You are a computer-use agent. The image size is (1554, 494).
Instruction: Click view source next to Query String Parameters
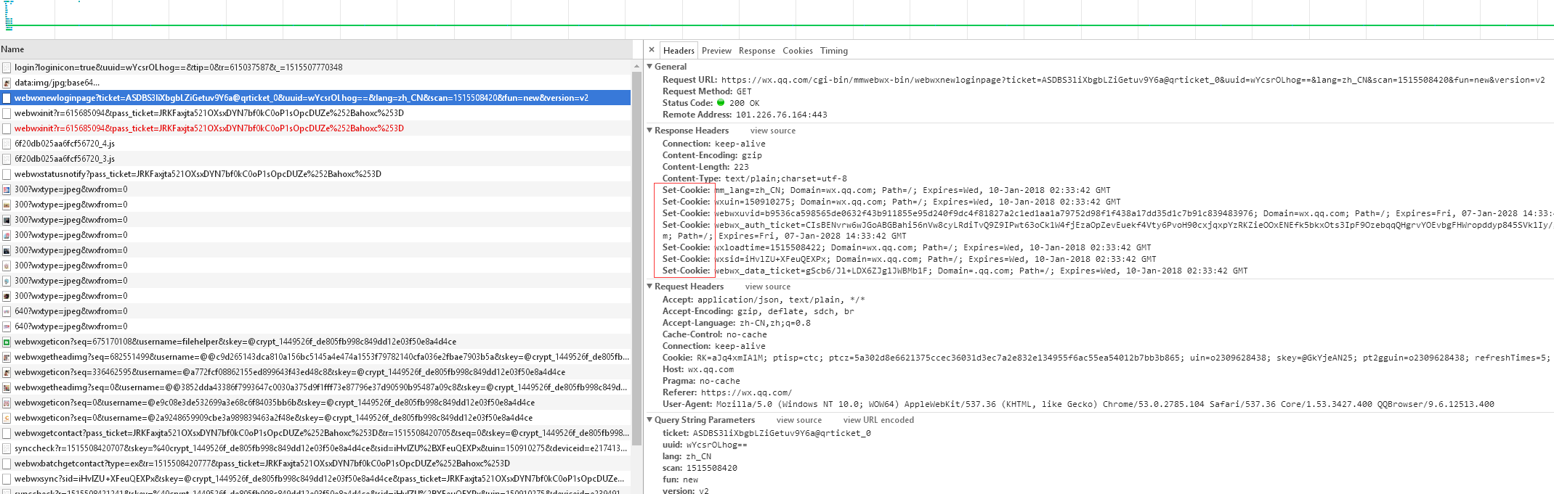(799, 420)
